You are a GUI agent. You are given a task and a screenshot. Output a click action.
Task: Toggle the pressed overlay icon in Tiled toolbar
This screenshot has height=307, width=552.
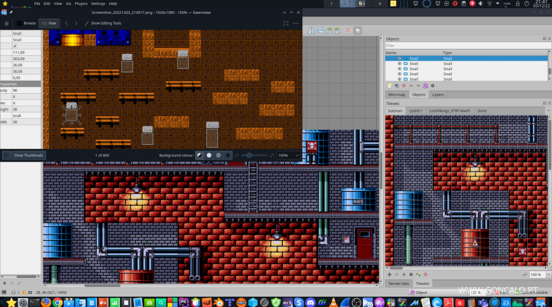(357, 30)
